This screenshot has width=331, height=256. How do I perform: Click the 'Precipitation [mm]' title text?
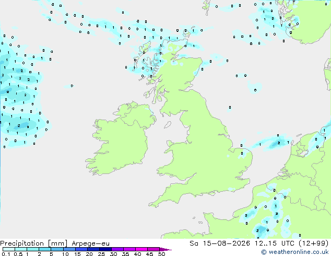pyautogui.click(x=33, y=243)
